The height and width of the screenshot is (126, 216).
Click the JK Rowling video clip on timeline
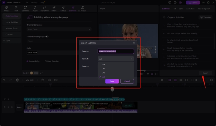click(x=80, y=107)
